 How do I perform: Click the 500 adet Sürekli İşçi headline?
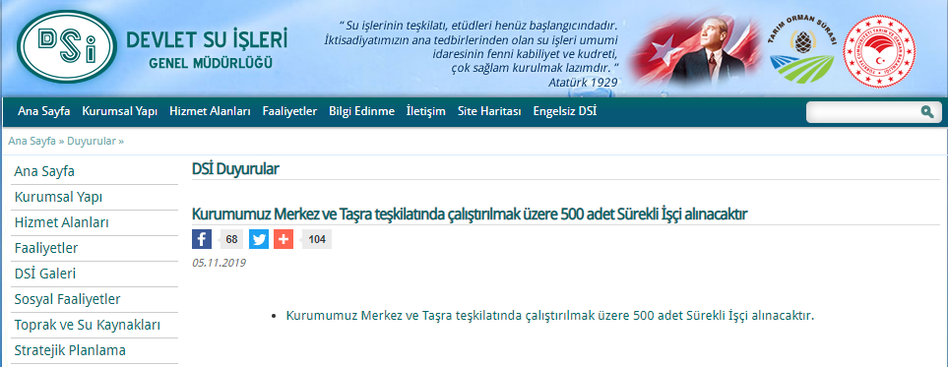[471, 214]
